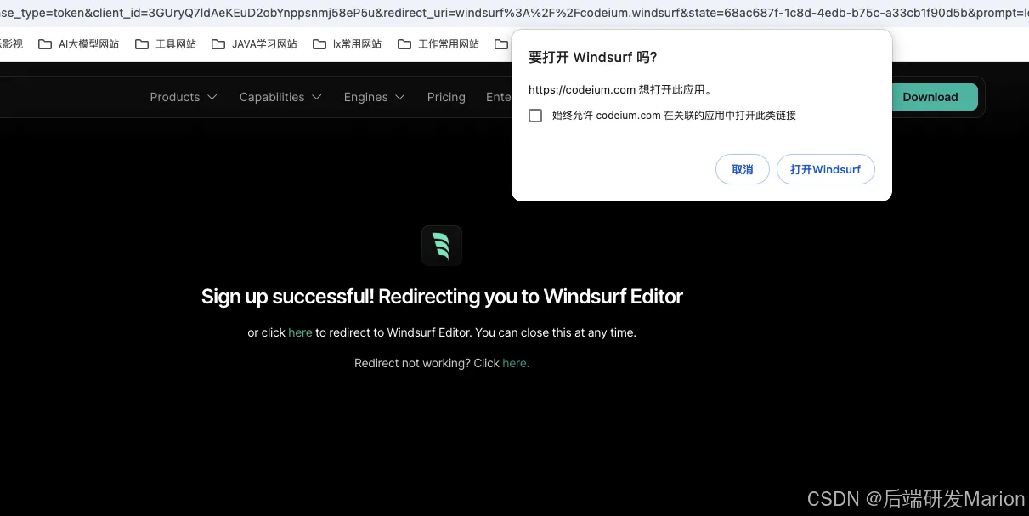Open the JAVA学习网站 bookmark folder
Viewport: 1029px width, 516px height.
pyautogui.click(x=254, y=44)
